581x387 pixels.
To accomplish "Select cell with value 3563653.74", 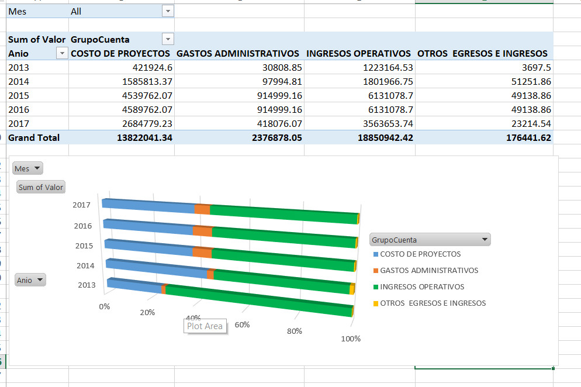I will point(360,123).
